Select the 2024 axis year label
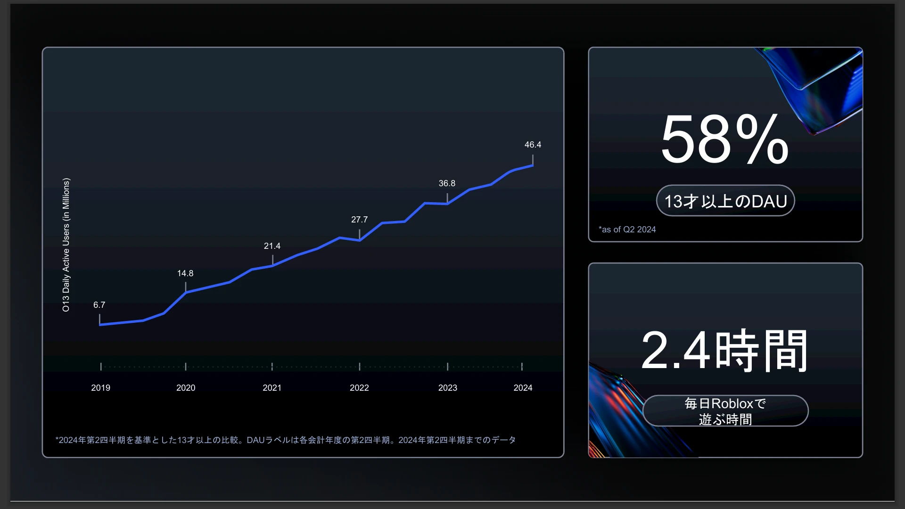This screenshot has height=509, width=905. click(523, 388)
